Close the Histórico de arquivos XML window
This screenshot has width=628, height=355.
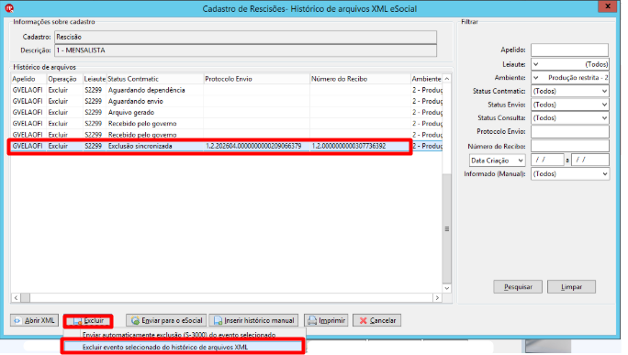click(x=607, y=6)
